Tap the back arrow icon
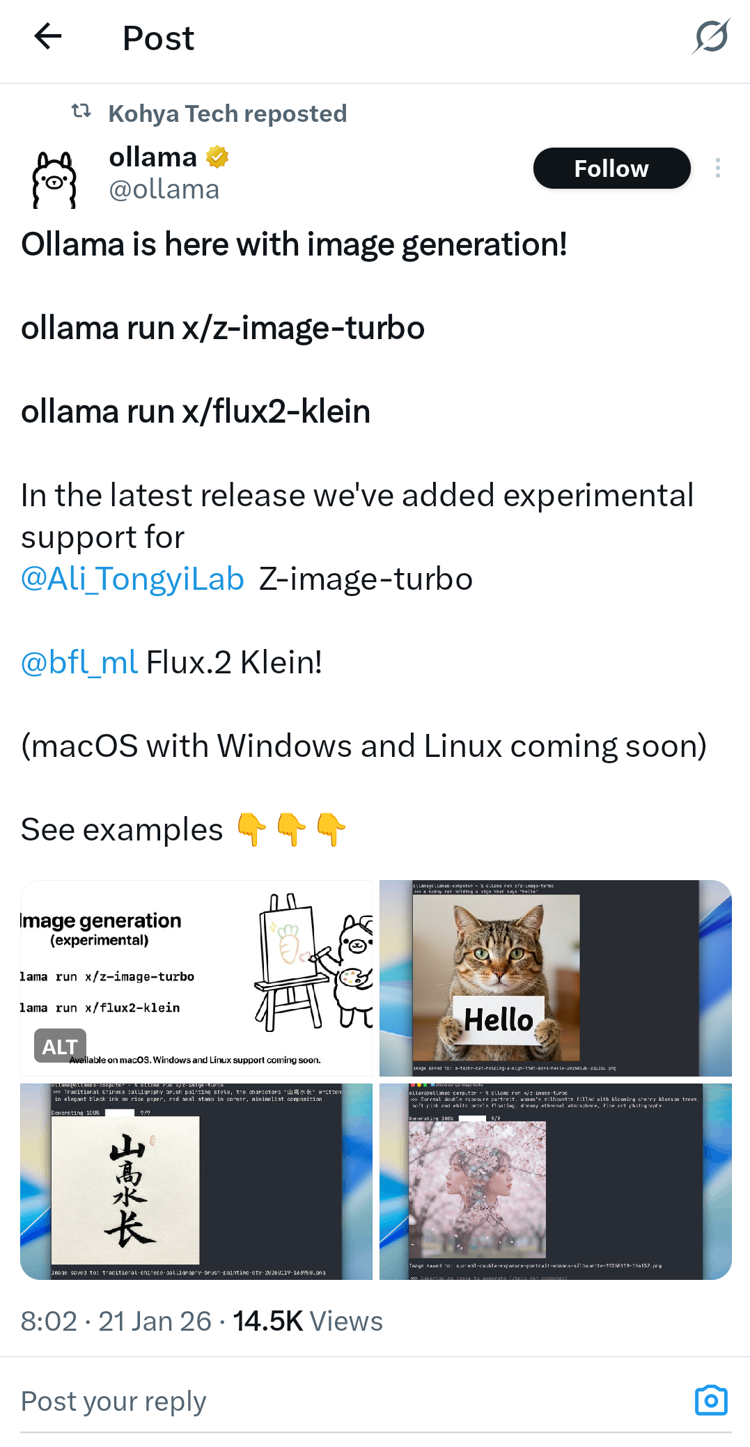Image resolution: width=750 pixels, height=1447 pixels. tap(48, 36)
